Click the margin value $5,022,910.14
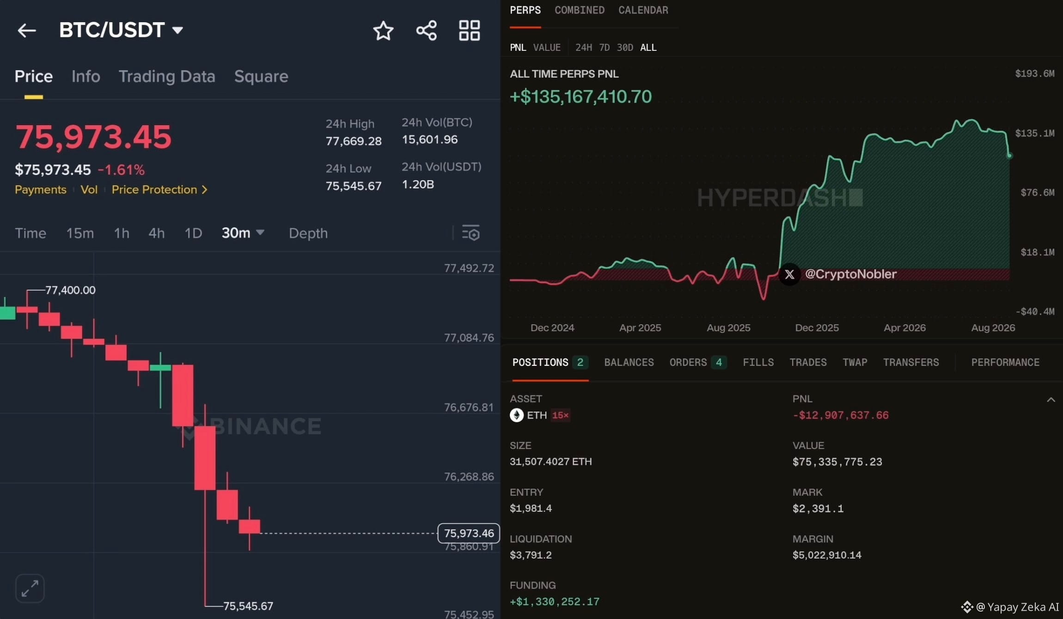 click(x=827, y=555)
